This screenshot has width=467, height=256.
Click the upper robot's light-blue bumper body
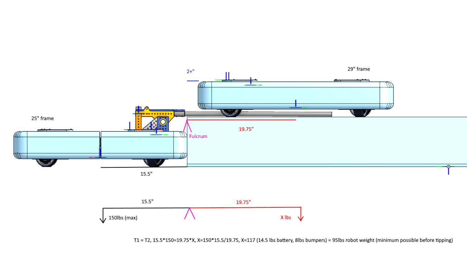click(296, 95)
